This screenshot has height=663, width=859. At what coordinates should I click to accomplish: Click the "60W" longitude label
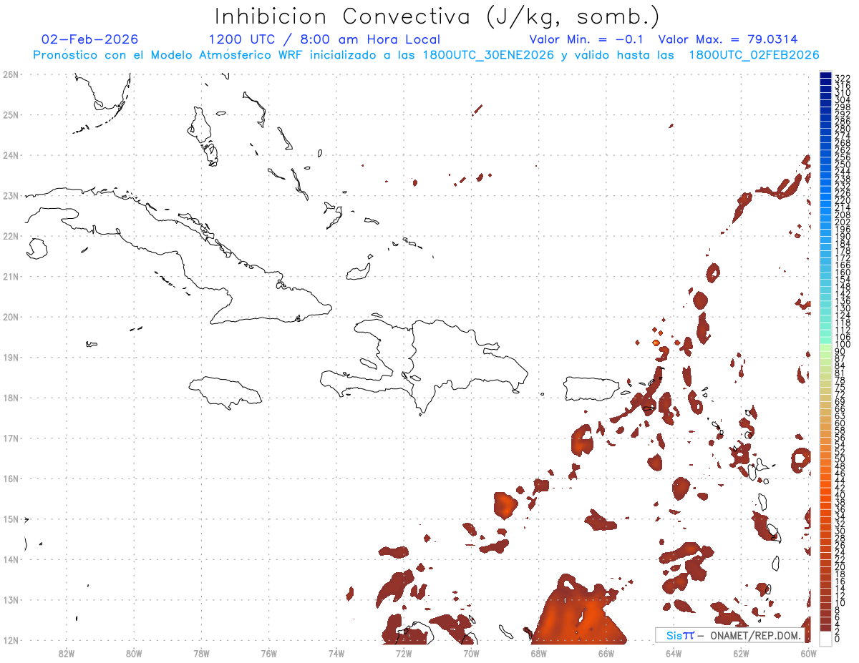pyautogui.click(x=808, y=652)
